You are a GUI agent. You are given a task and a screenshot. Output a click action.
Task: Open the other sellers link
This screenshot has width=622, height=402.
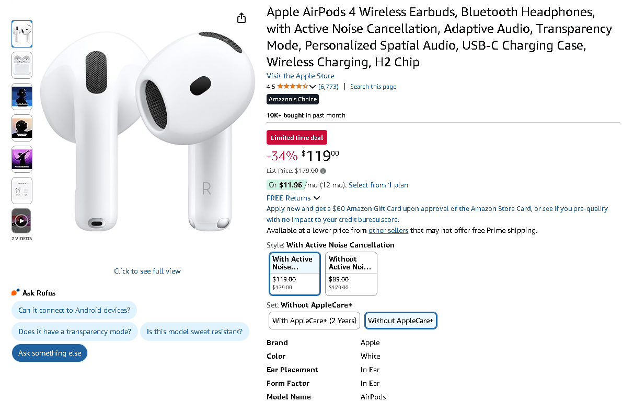coord(388,230)
